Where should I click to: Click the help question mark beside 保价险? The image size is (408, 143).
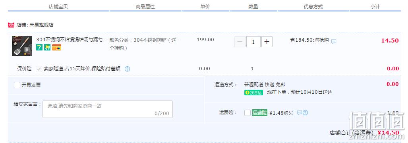[127, 69]
